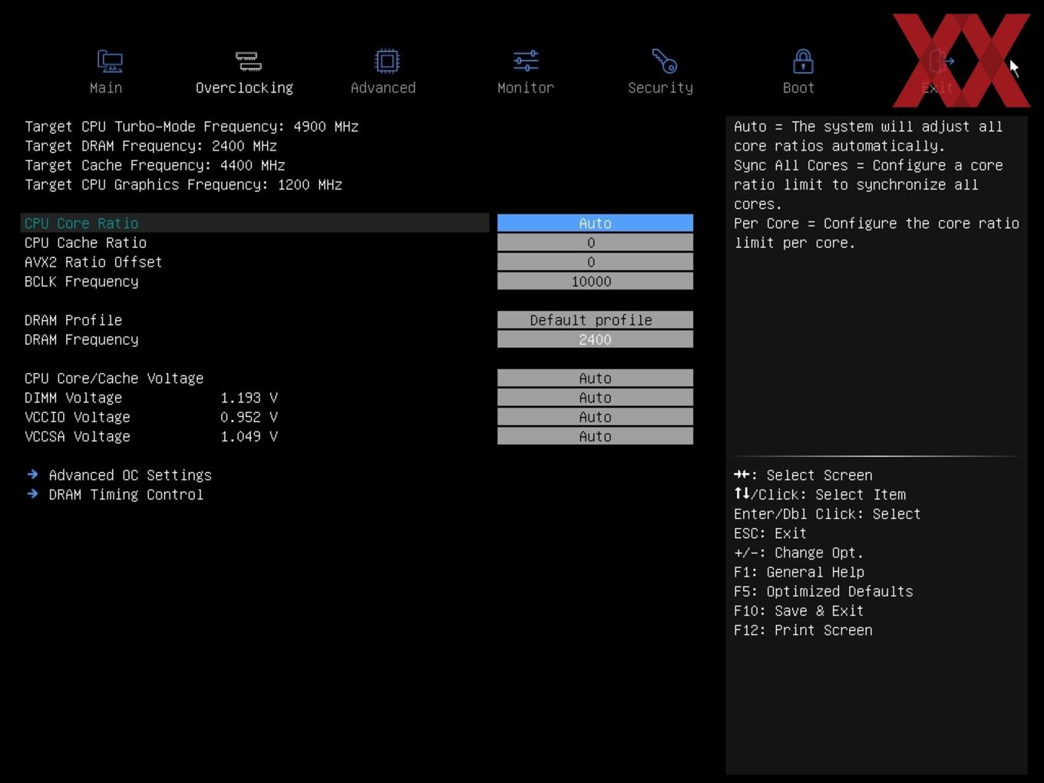1044x783 pixels.
Task: Click the F1: General Help hint
Action: click(798, 572)
